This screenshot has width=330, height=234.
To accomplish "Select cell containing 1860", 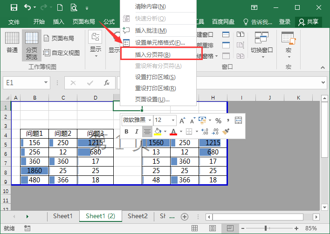I will (x=34, y=171).
